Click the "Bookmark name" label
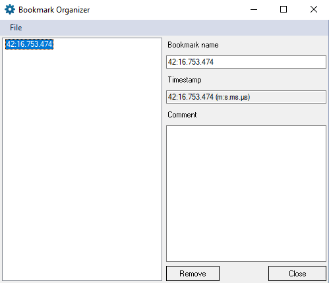Viewport: 329px width, 283px height. (x=193, y=45)
